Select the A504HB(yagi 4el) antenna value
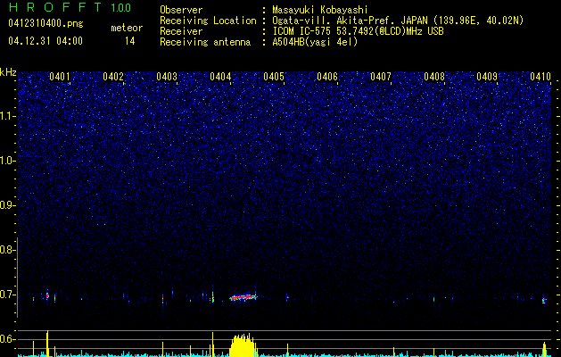The width and height of the screenshot is (561, 357). point(315,42)
